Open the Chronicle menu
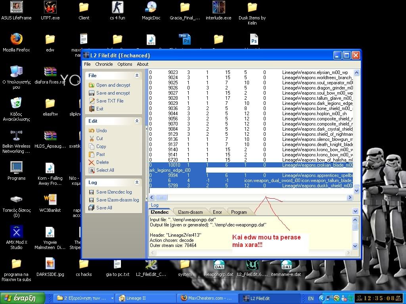Image resolution: width=406 pixels, height=304 pixels. pos(104,64)
